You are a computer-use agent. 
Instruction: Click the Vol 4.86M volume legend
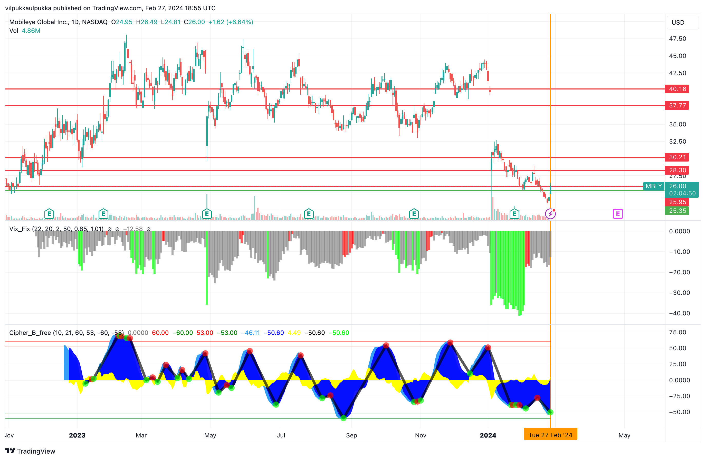(25, 31)
